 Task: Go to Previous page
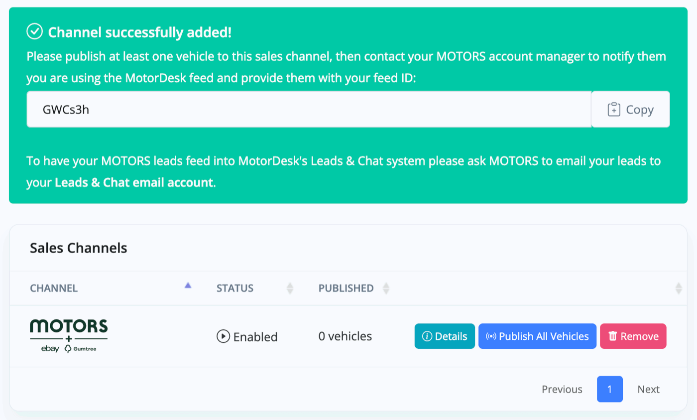562,389
